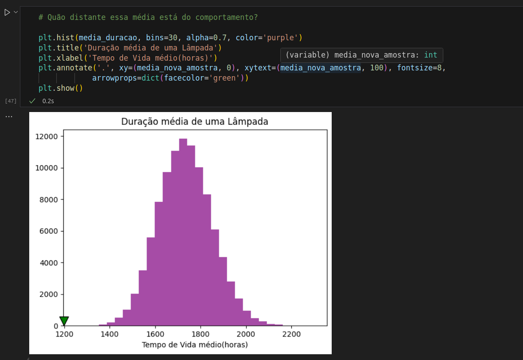This screenshot has width=523, height=360.
Task: Click the tallest purple histogram bar
Action: coord(183,232)
